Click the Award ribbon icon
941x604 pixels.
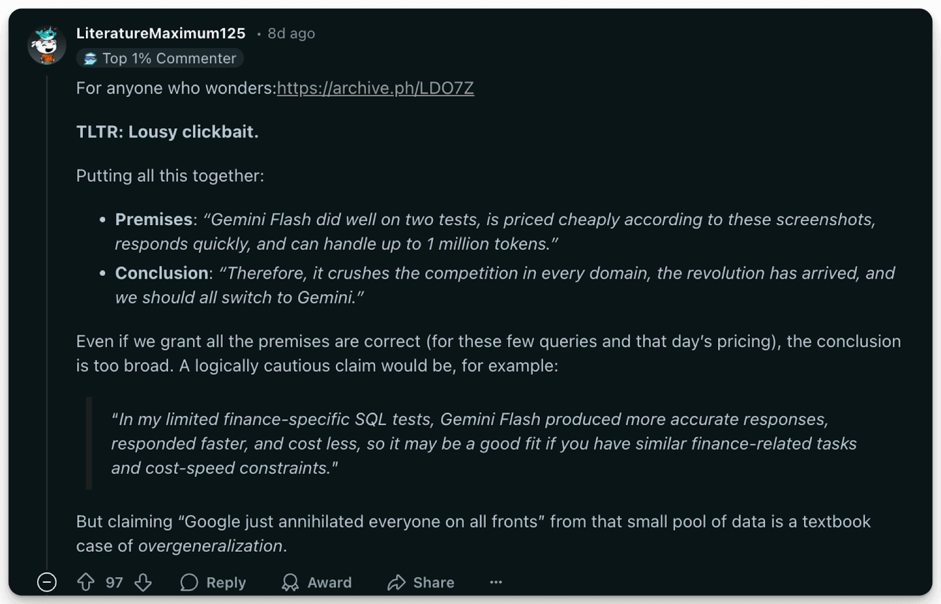(289, 582)
